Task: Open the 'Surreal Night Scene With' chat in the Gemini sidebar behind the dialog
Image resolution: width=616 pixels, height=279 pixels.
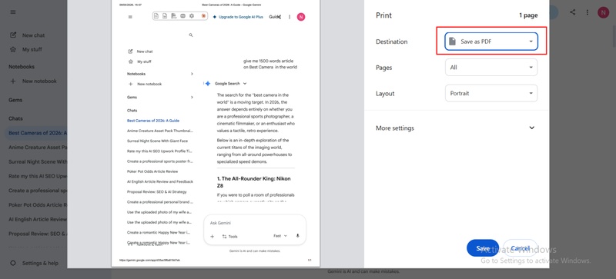Action: (x=38, y=161)
